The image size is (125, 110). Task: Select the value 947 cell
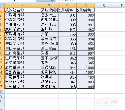pyautogui.click(x=68, y=82)
